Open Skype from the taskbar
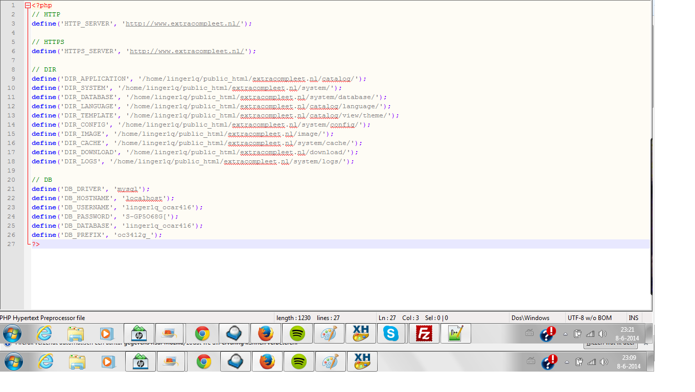 coord(392,333)
